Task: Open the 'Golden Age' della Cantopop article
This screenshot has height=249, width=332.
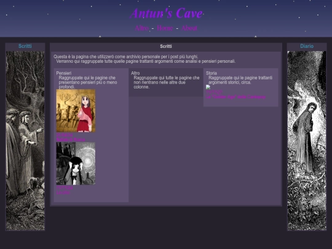Action: (x=235, y=97)
